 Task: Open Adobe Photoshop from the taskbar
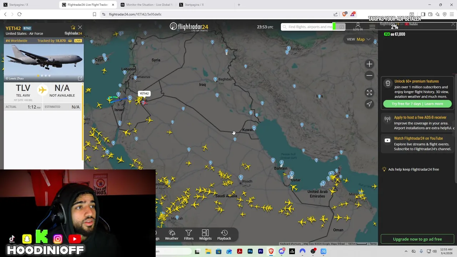coord(250,251)
